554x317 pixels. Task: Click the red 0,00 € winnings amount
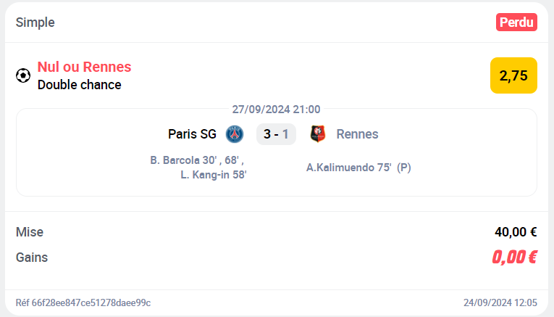(x=514, y=257)
